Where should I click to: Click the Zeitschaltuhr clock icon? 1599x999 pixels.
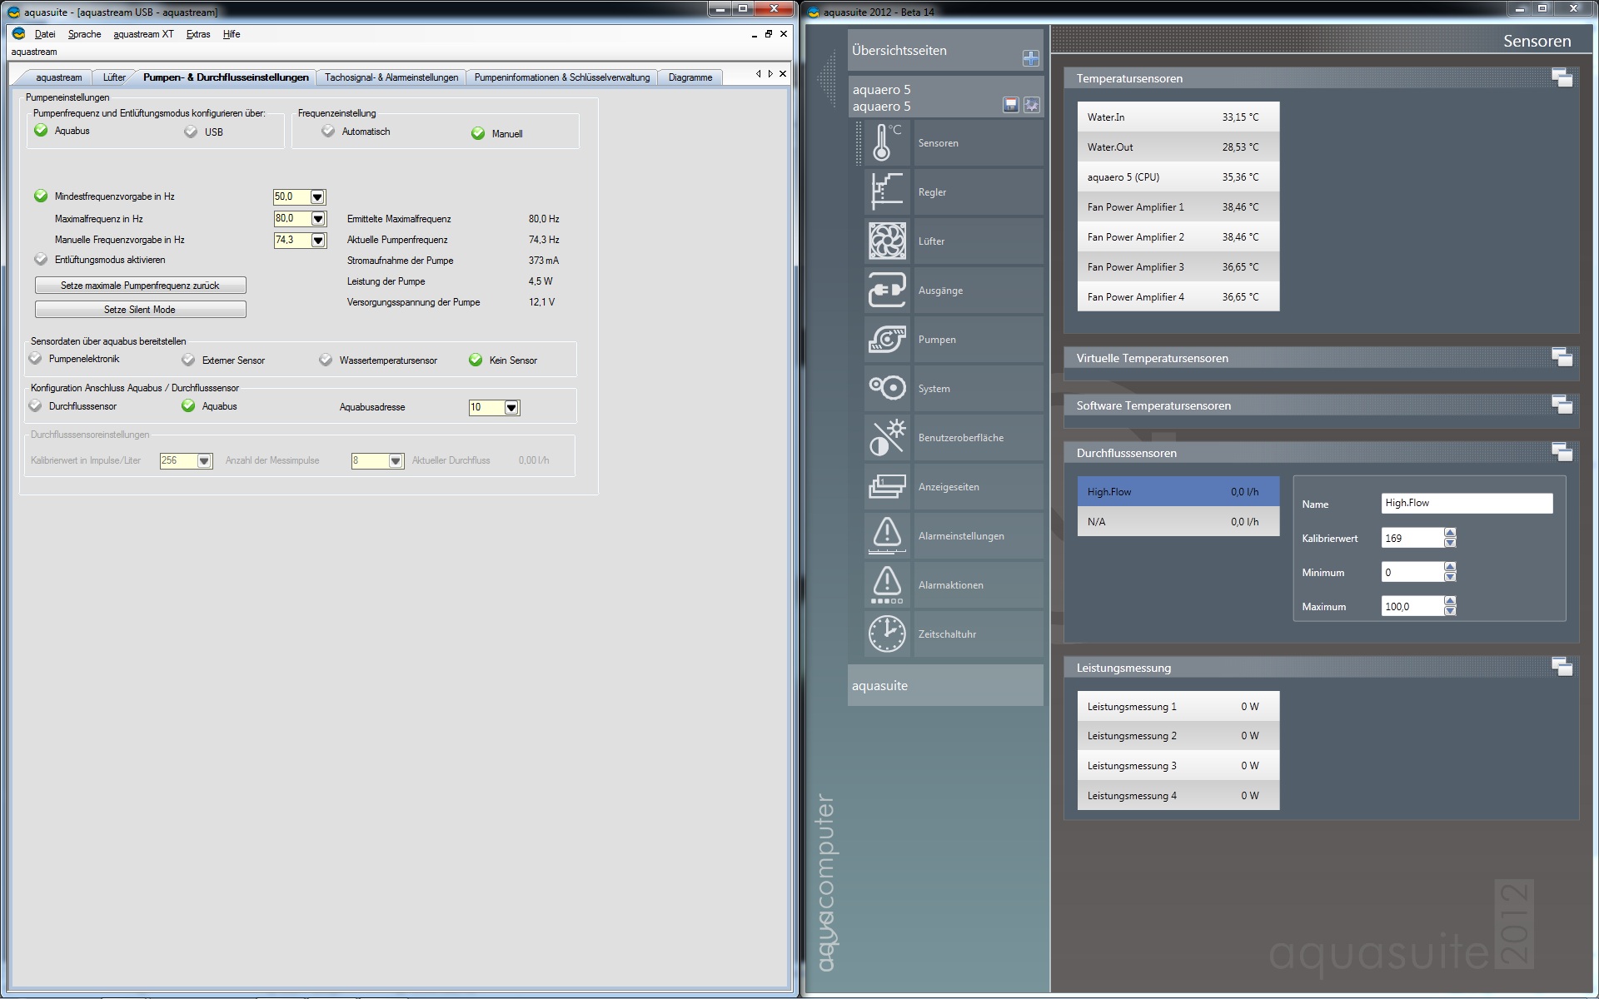click(886, 634)
